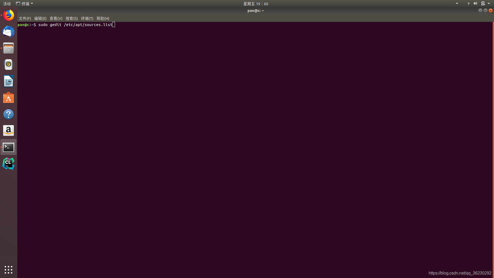Open the 查看(V) menu
This screenshot has width=494, height=278.
[x=56, y=19]
